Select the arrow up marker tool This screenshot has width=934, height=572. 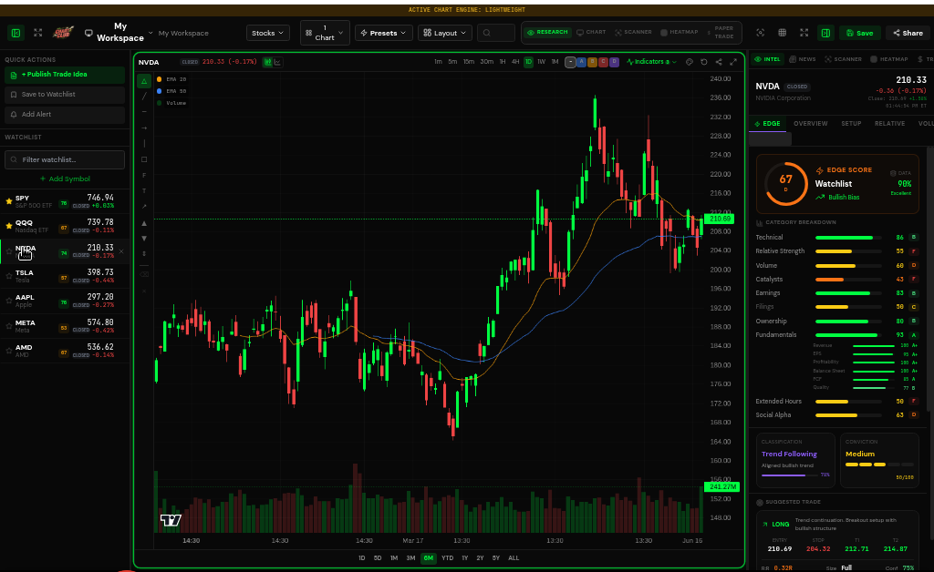tap(144, 223)
